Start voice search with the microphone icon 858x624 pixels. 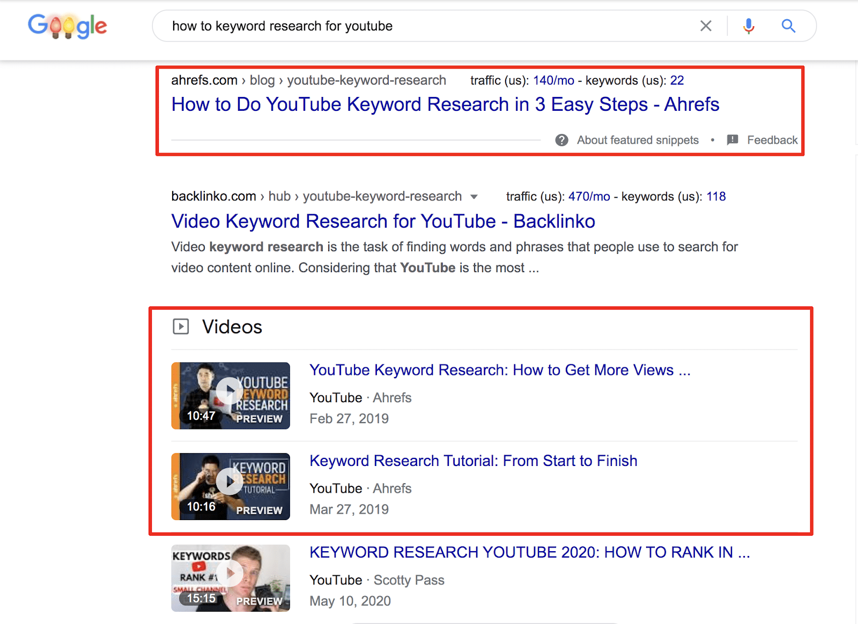(749, 26)
